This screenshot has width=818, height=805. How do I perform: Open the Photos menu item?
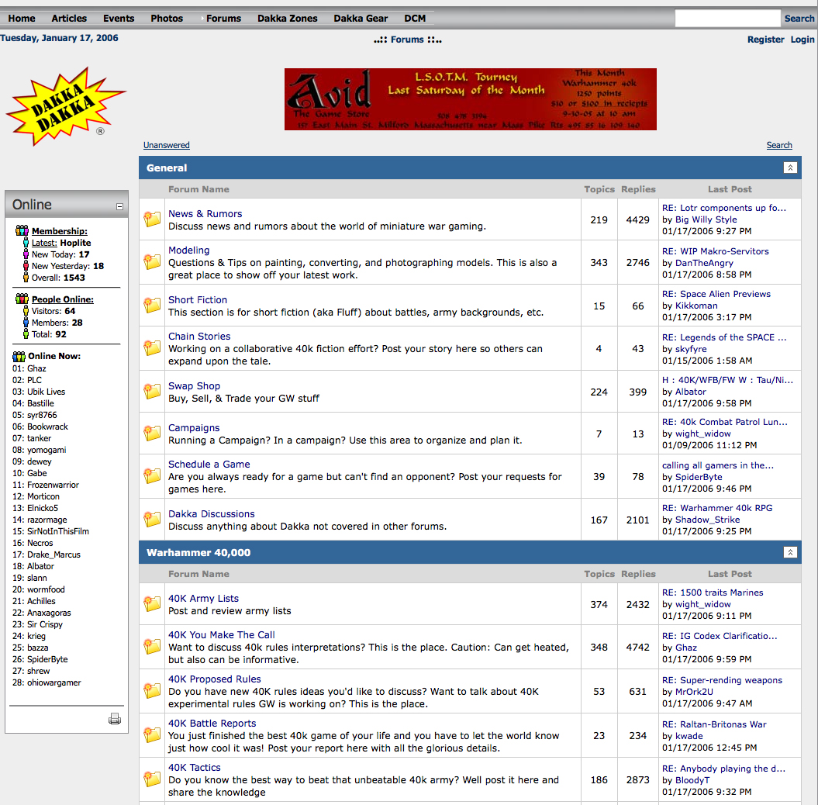pos(167,19)
